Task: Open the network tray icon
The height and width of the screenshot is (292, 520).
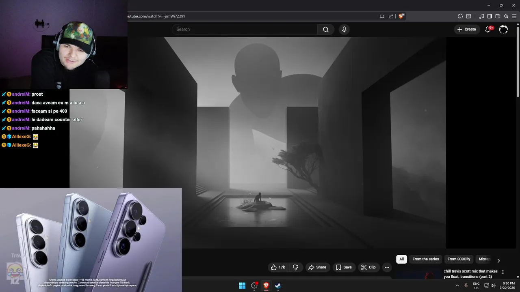Action: (x=487, y=286)
